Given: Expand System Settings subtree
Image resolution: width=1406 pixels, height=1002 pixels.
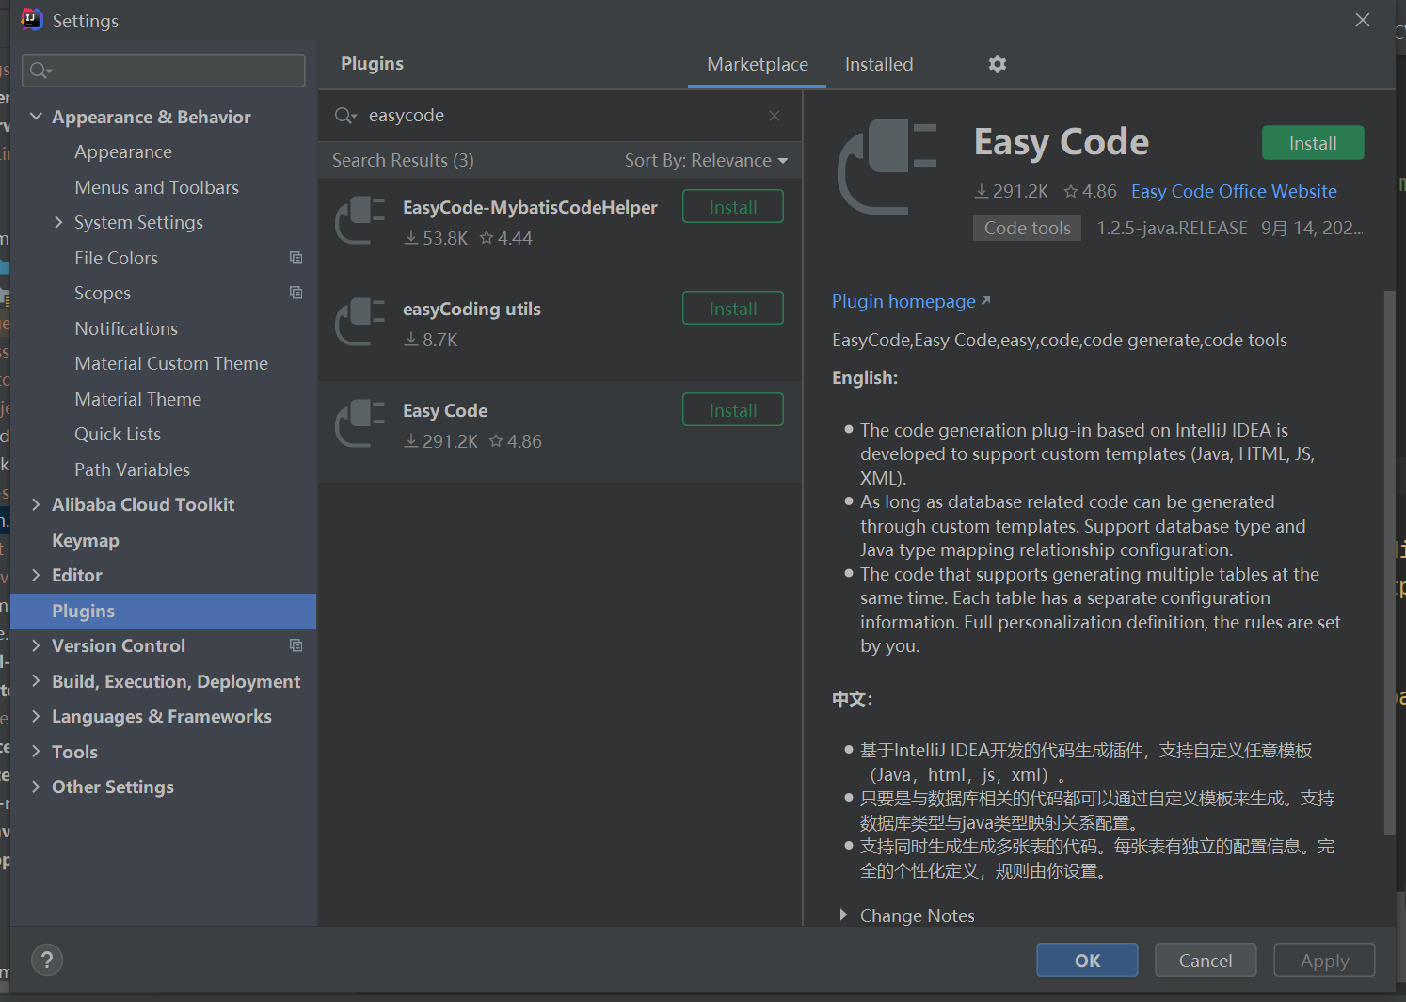Looking at the screenshot, I should (x=58, y=222).
